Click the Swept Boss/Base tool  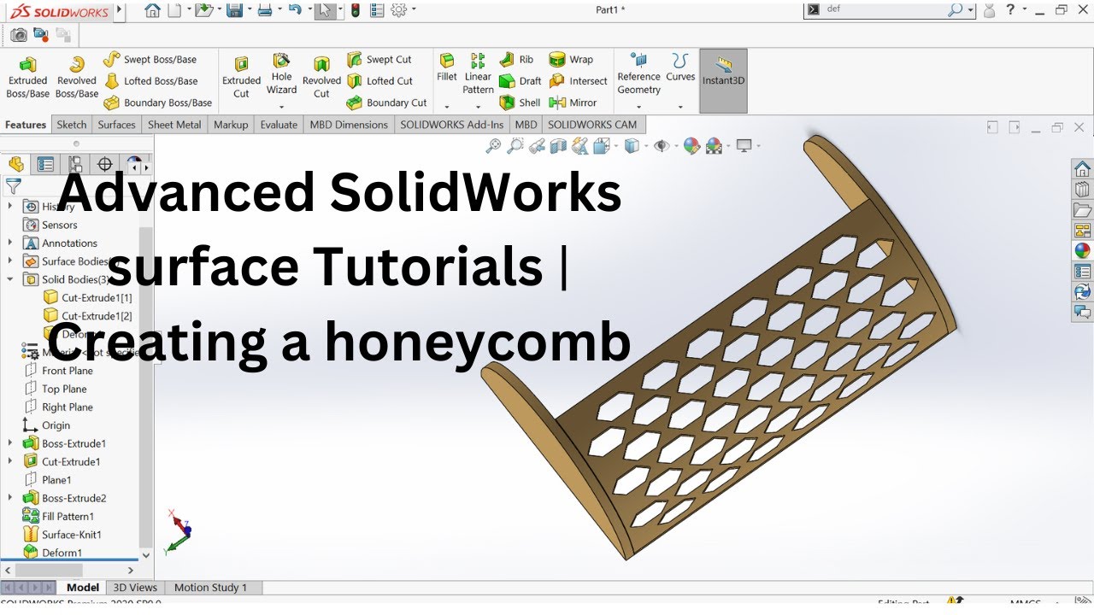(x=150, y=60)
